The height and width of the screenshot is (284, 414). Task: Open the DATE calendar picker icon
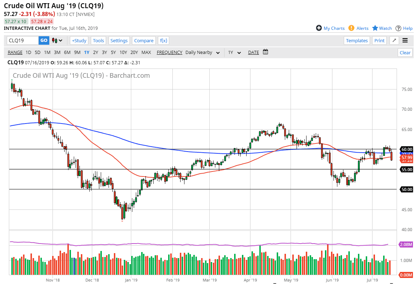pyautogui.click(x=265, y=52)
